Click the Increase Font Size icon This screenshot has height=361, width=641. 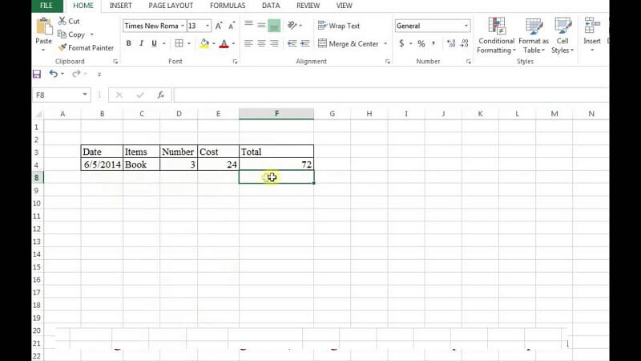(x=219, y=26)
